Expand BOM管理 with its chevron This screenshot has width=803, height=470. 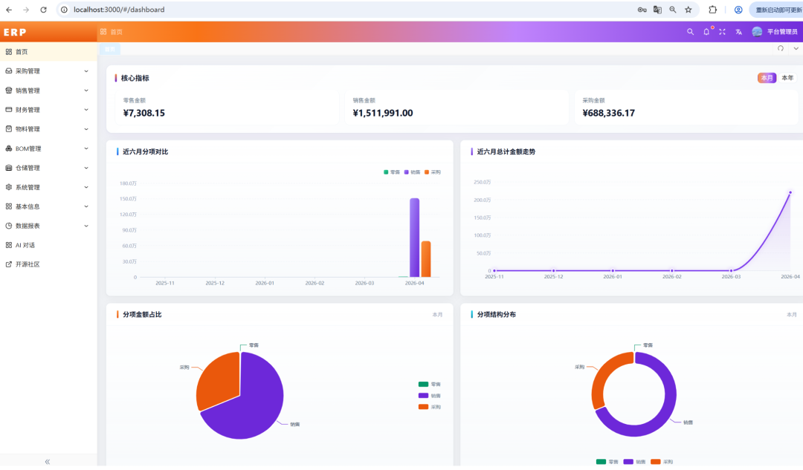[x=86, y=148]
